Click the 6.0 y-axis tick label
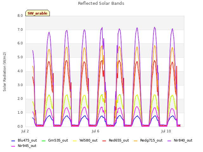 (20, 43)
